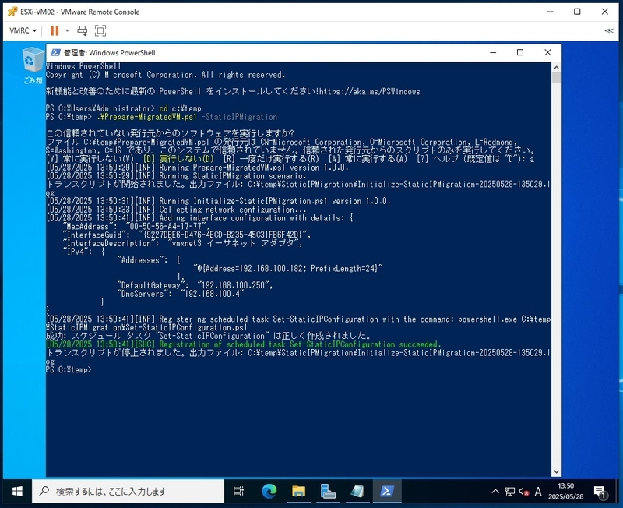Maximize the VMware Remote Console window
Image resolution: width=623 pixels, height=508 pixels.
[577, 12]
